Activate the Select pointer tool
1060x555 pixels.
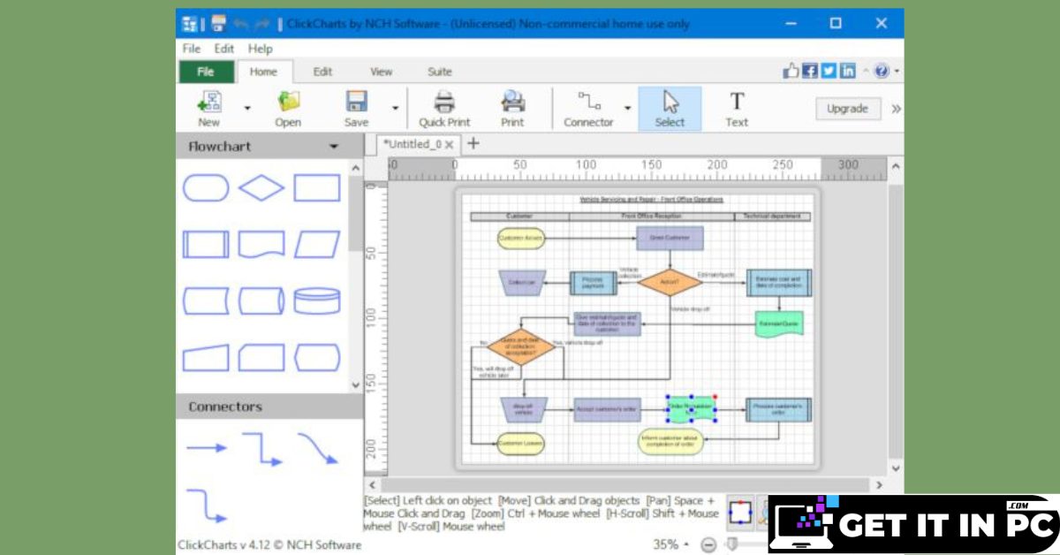670,109
